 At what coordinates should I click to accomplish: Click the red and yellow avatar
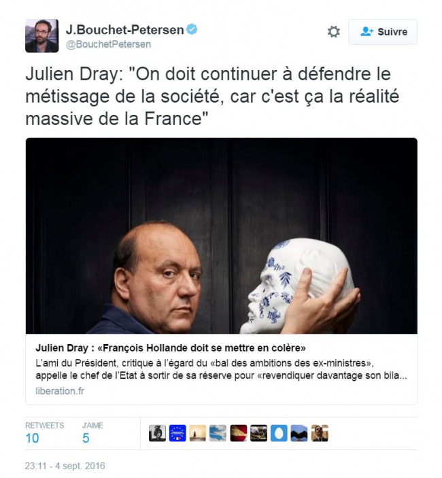239,433
